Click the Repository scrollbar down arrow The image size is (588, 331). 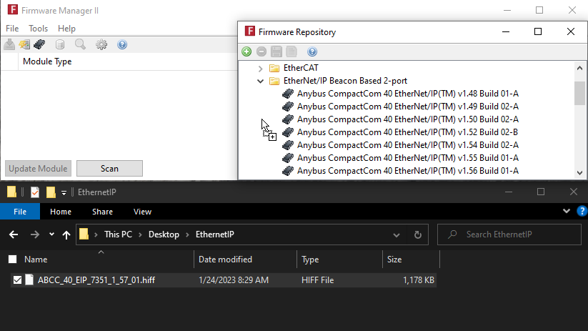pyautogui.click(x=579, y=172)
